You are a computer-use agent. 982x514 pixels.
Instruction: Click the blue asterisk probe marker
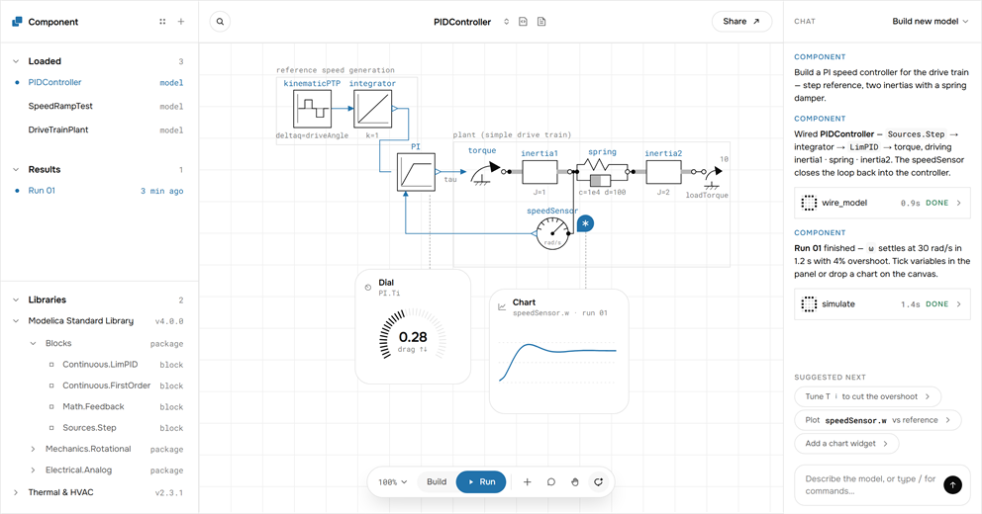(x=586, y=223)
